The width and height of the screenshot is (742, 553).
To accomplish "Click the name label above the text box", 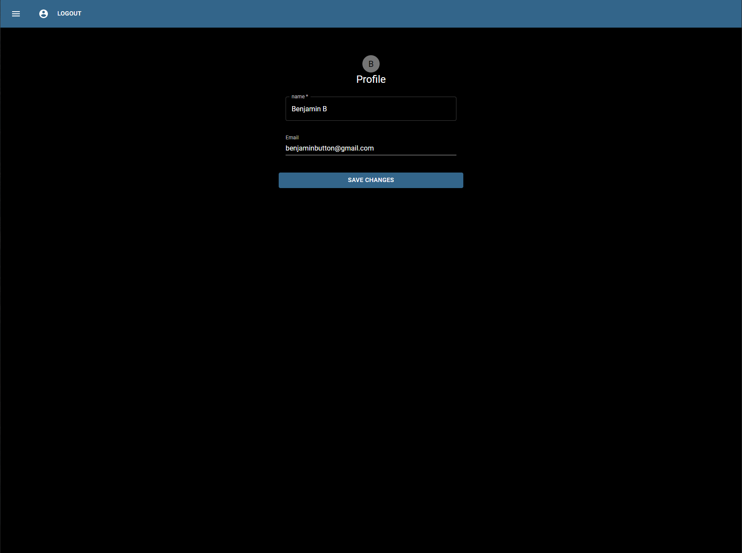I will click(x=297, y=97).
